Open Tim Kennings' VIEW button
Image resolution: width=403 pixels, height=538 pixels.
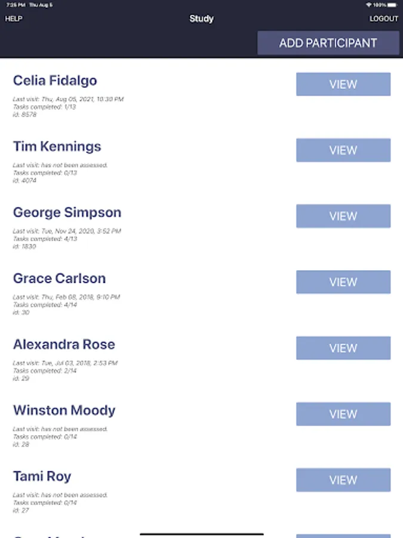click(x=343, y=151)
